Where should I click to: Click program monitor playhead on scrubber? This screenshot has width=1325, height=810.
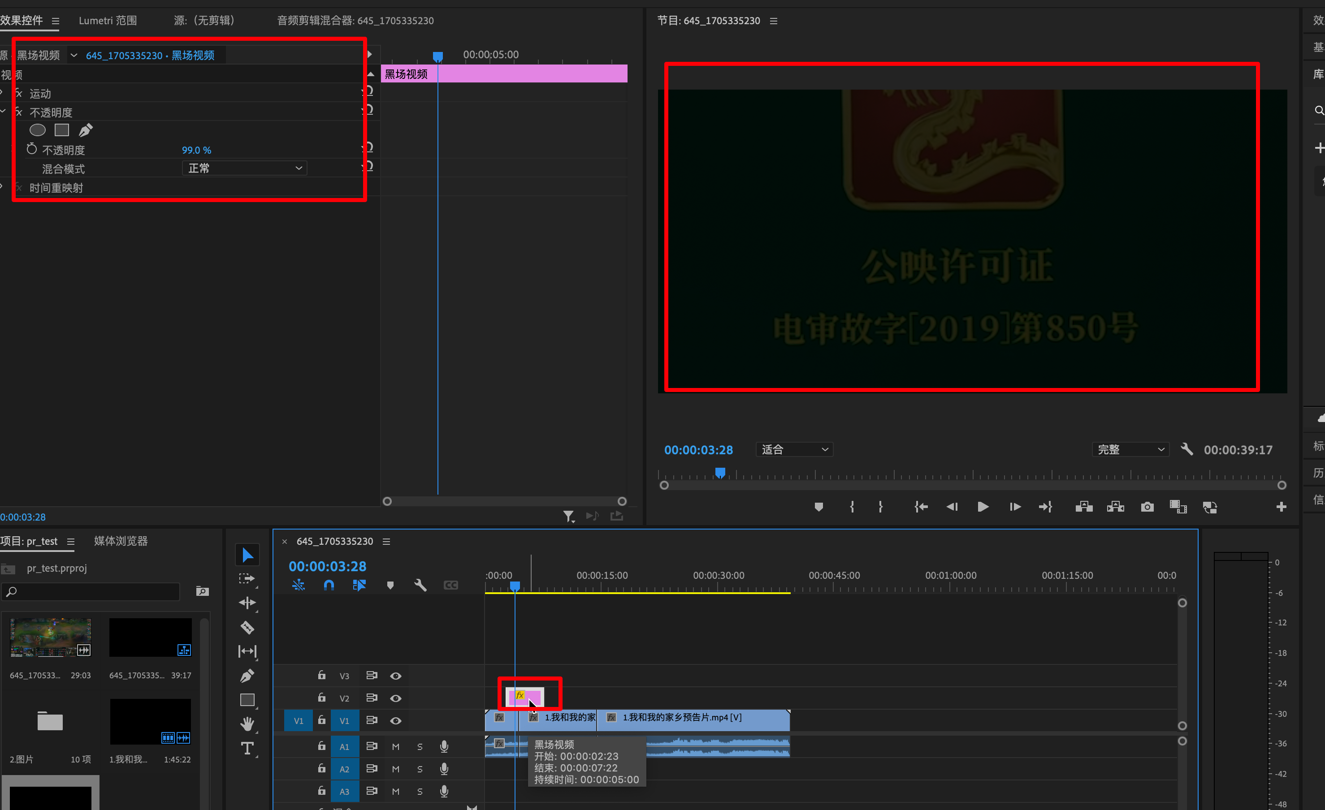(720, 473)
